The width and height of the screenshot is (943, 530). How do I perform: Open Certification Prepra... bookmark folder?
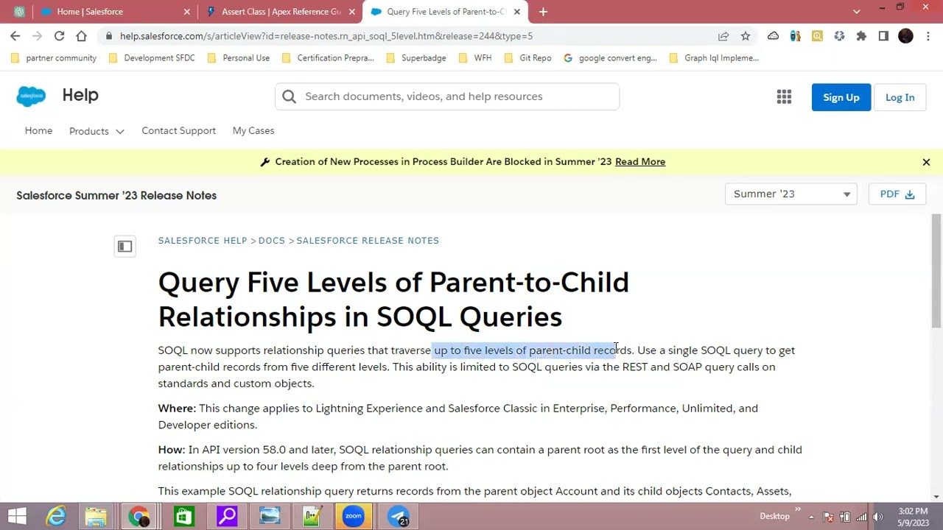pyautogui.click(x=328, y=58)
